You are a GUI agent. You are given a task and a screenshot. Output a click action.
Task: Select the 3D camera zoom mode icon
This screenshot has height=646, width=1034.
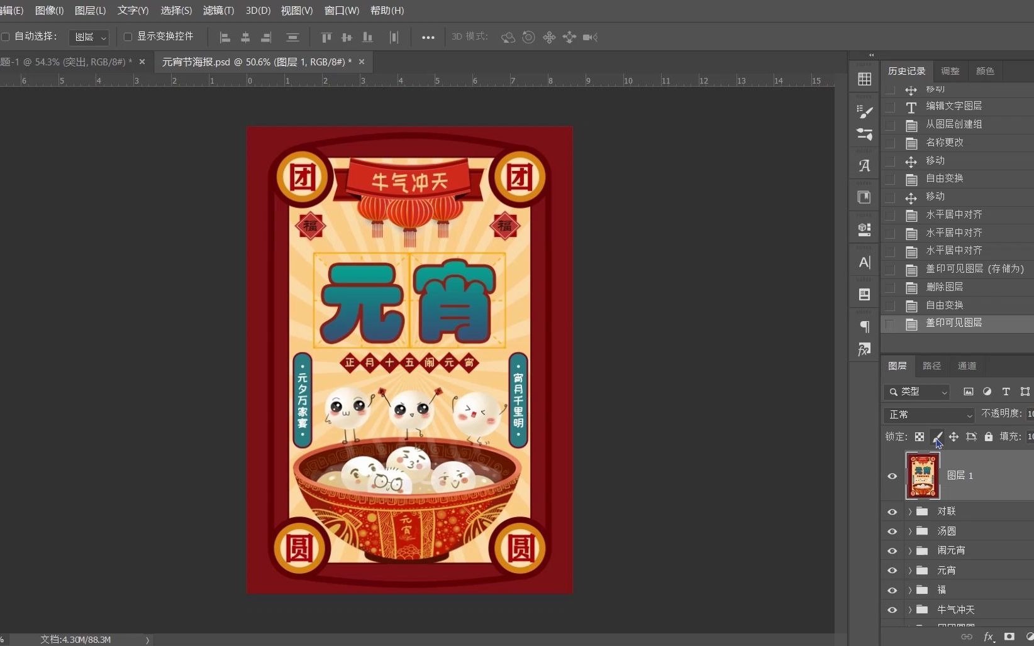click(x=590, y=37)
